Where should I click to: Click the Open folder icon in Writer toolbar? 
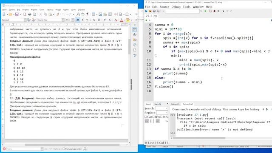click(x=10, y=14)
